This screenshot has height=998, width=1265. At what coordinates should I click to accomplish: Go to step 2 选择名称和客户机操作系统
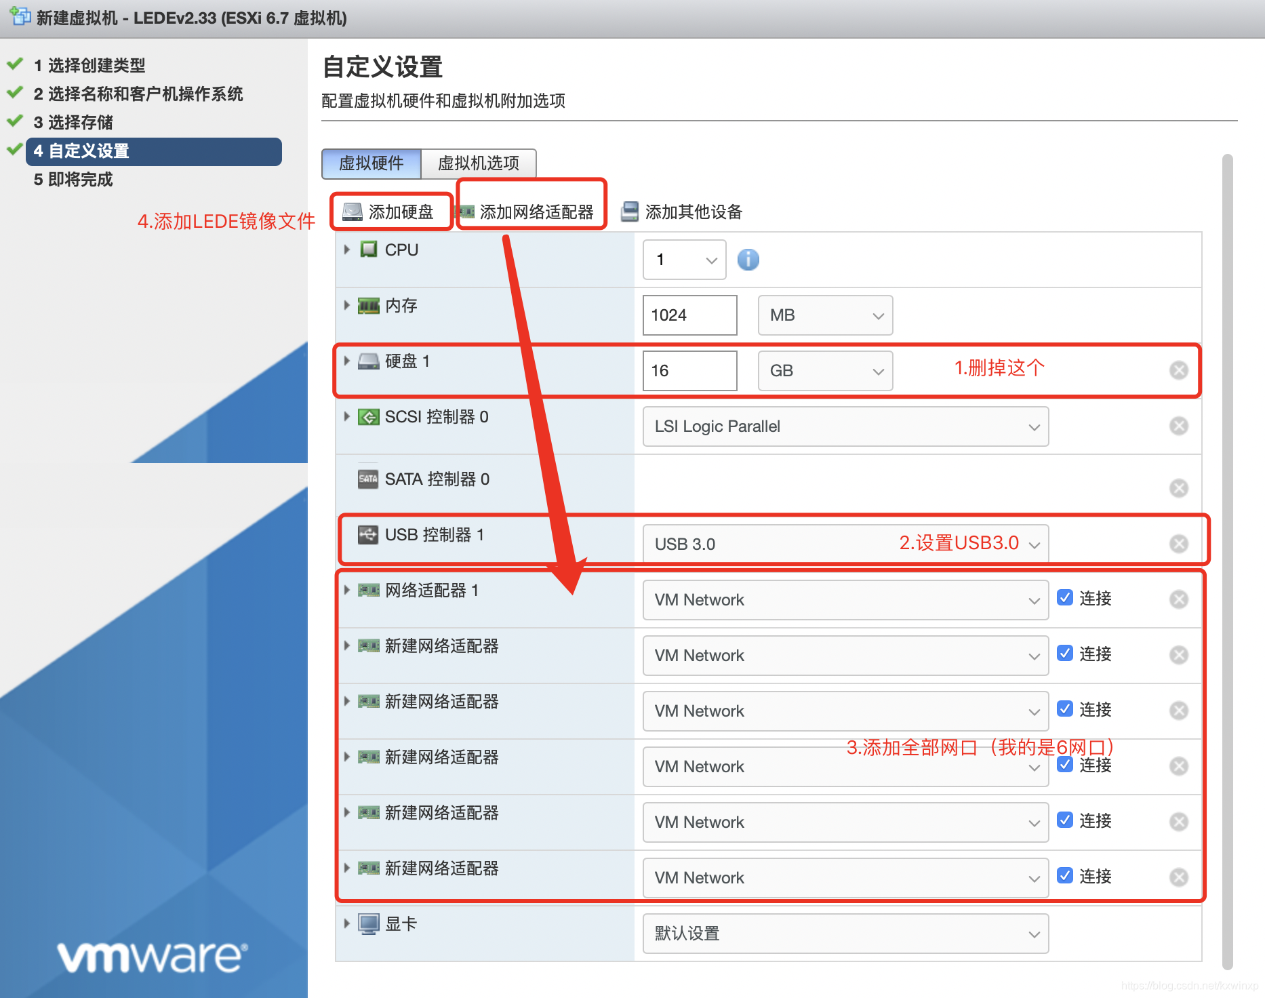(138, 94)
